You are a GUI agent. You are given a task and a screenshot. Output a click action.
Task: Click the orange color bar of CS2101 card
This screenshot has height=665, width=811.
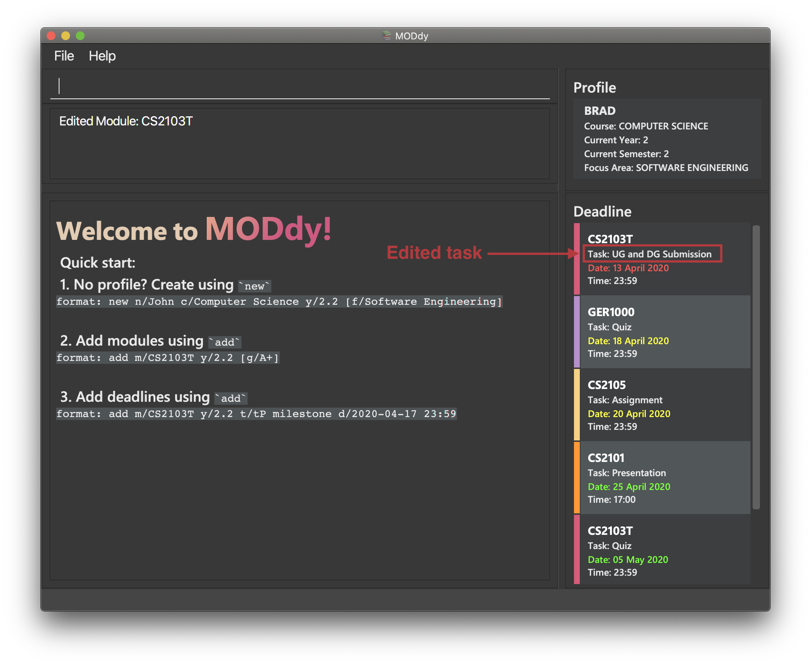(577, 478)
